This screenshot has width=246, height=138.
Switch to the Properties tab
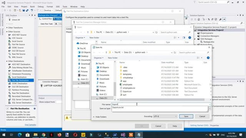click(x=214, y=125)
